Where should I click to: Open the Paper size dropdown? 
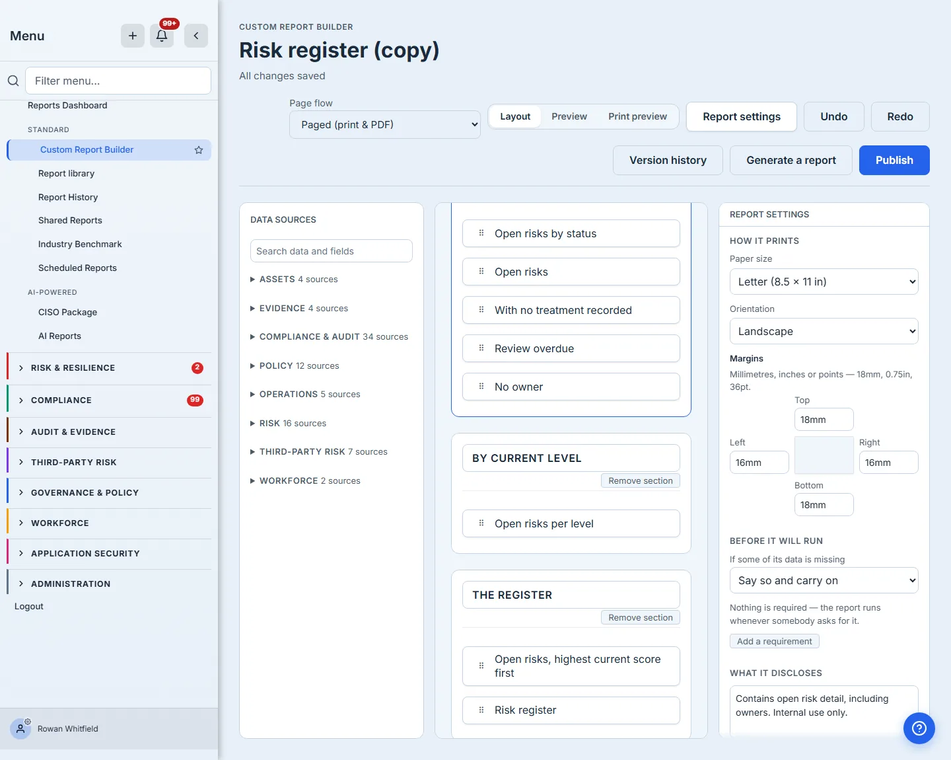click(824, 282)
